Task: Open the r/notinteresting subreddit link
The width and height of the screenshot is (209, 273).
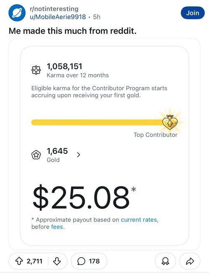Action: click(x=54, y=9)
